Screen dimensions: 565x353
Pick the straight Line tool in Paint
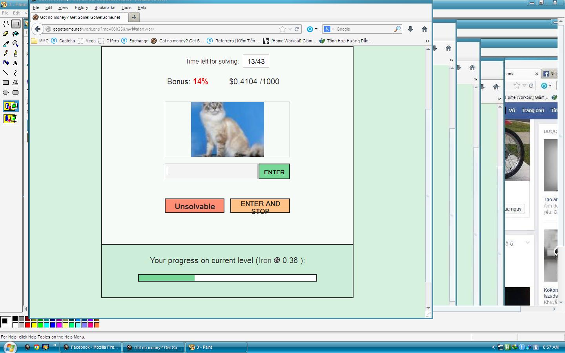tap(6, 73)
